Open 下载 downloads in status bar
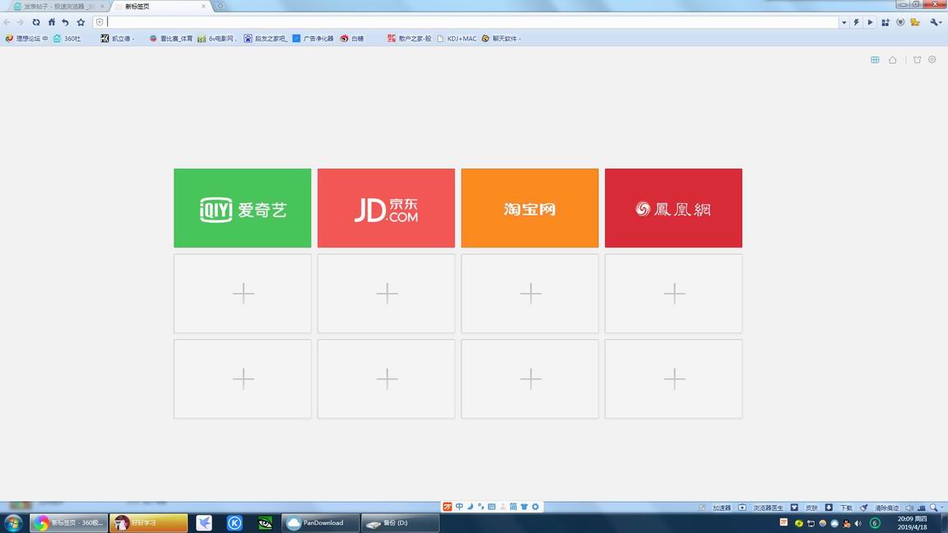 846,508
